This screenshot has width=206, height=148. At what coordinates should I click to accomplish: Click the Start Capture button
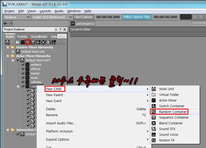(84, 17)
